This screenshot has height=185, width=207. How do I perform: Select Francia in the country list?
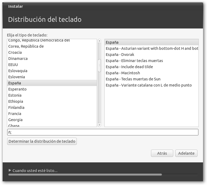[15, 114]
